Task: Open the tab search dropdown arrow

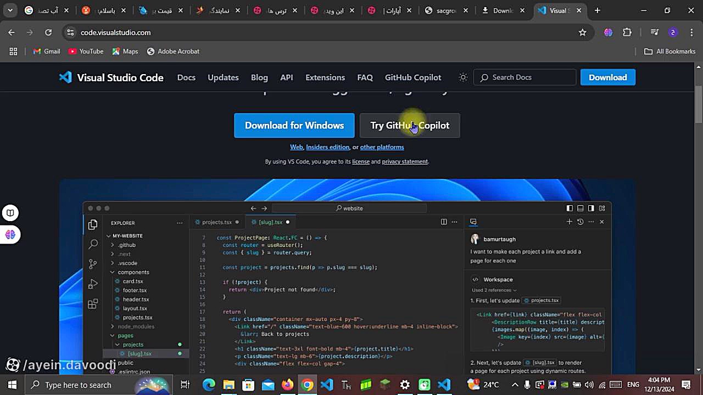Action: (10, 10)
